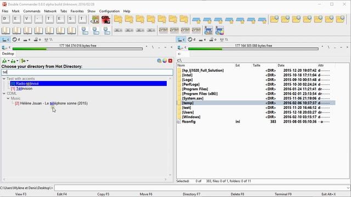351x197 pixels.
Task: Open the Files menu
Action: point(5,11)
